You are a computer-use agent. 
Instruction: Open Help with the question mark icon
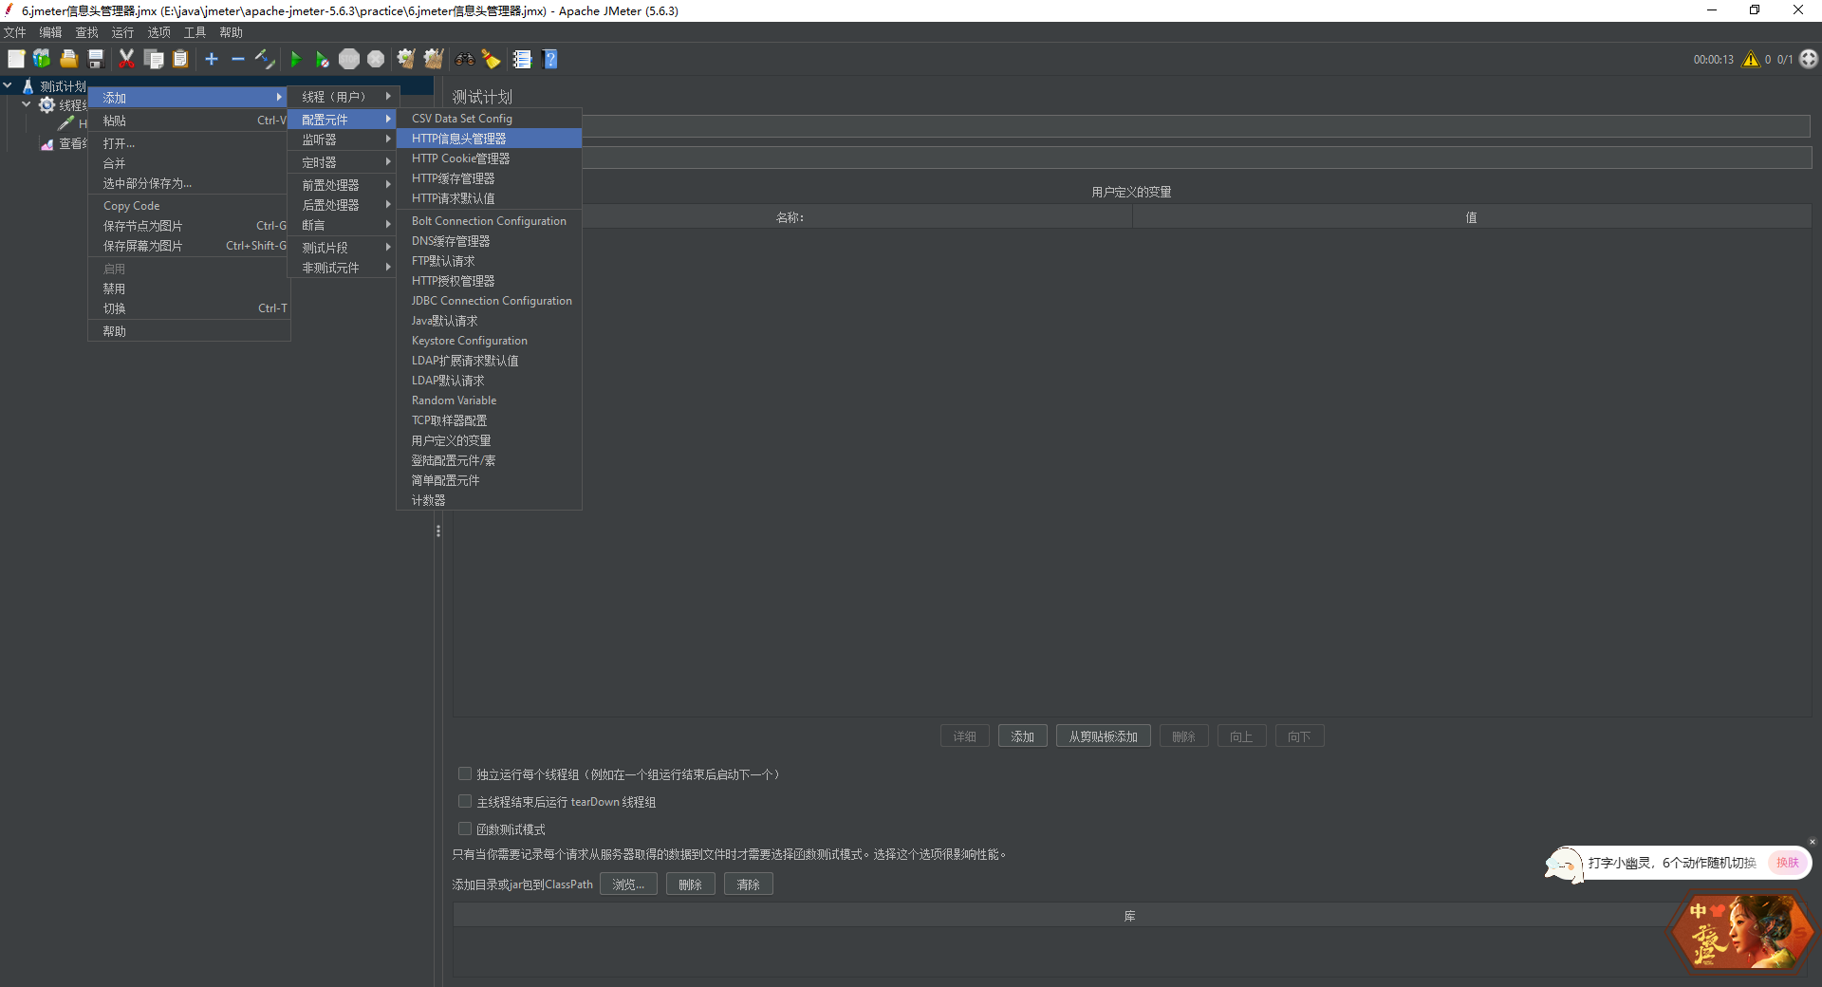pos(549,59)
